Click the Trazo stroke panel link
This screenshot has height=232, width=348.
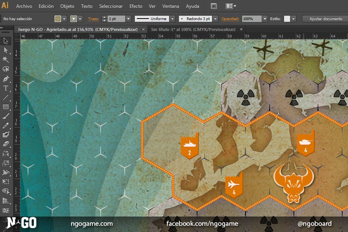pos(93,19)
